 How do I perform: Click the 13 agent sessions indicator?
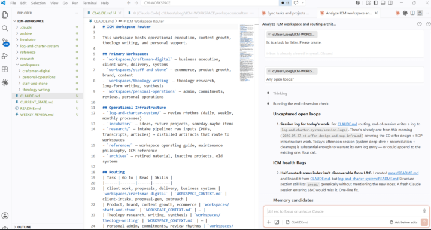(286, 3)
